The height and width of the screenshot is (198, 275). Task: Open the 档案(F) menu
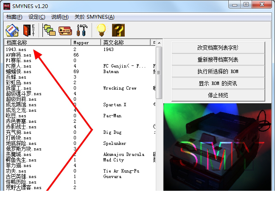14,17
